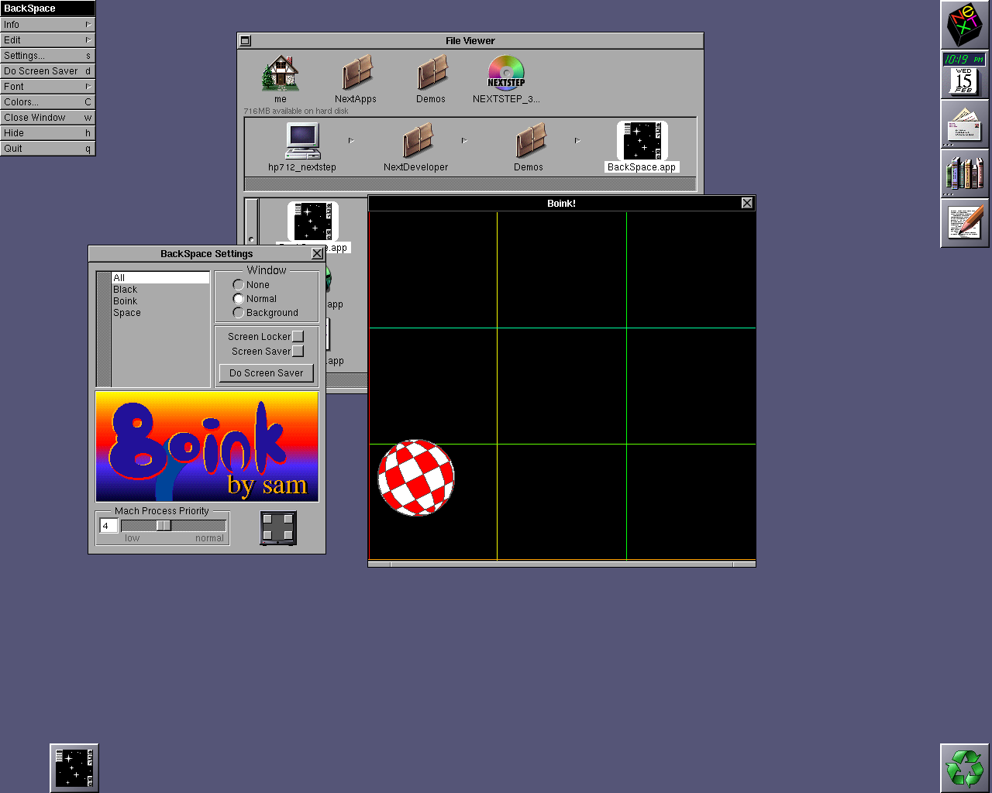Click the File Viewer miniaturize button
This screenshot has height=793, width=992.
click(x=245, y=40)
